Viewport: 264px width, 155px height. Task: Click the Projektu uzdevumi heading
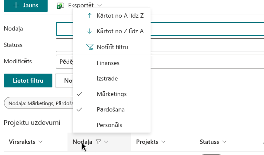[x=32, y=123]
